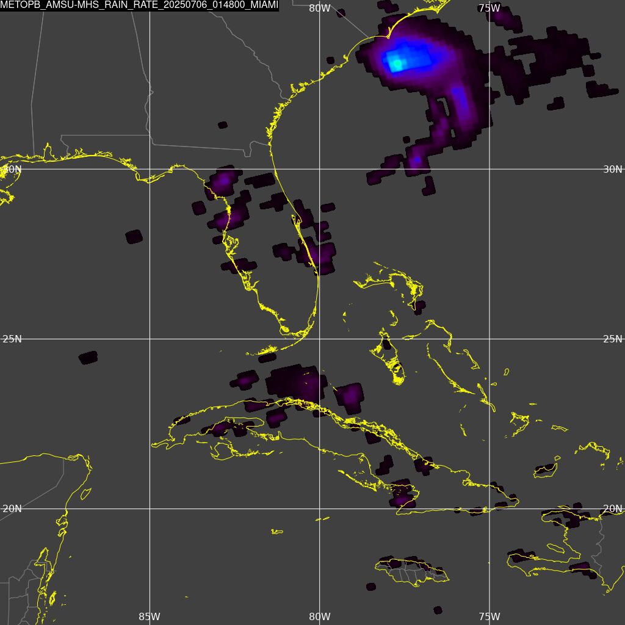
Task: Click the bright cyan peak rain-rate core
Action: [397, 63]
